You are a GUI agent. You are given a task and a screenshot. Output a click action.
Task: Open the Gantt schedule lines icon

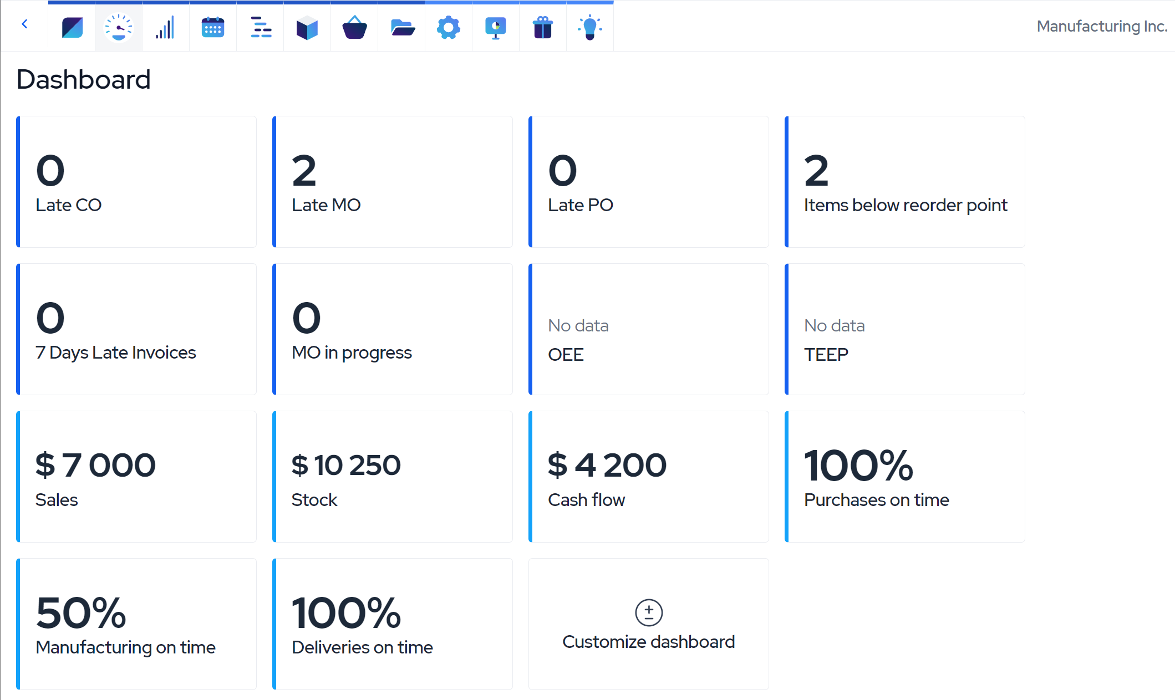pyautogui.click(x=260, y=27)
